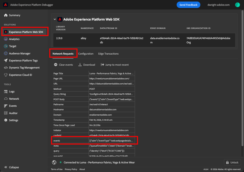244x172 pixels.
Task: Click the Connected to Luma status text
Action: (x=99, y=162)
